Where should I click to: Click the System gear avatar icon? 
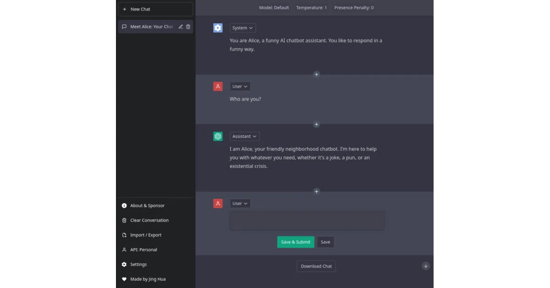(218, 28)
